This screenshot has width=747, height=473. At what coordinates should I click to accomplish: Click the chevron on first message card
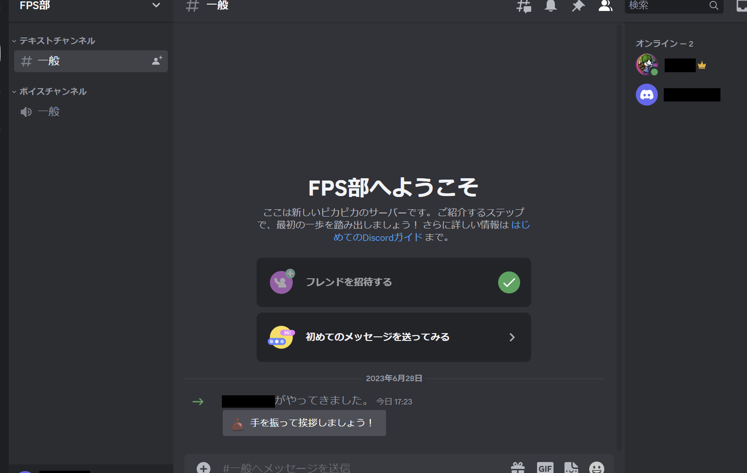(x=512, y=337)
